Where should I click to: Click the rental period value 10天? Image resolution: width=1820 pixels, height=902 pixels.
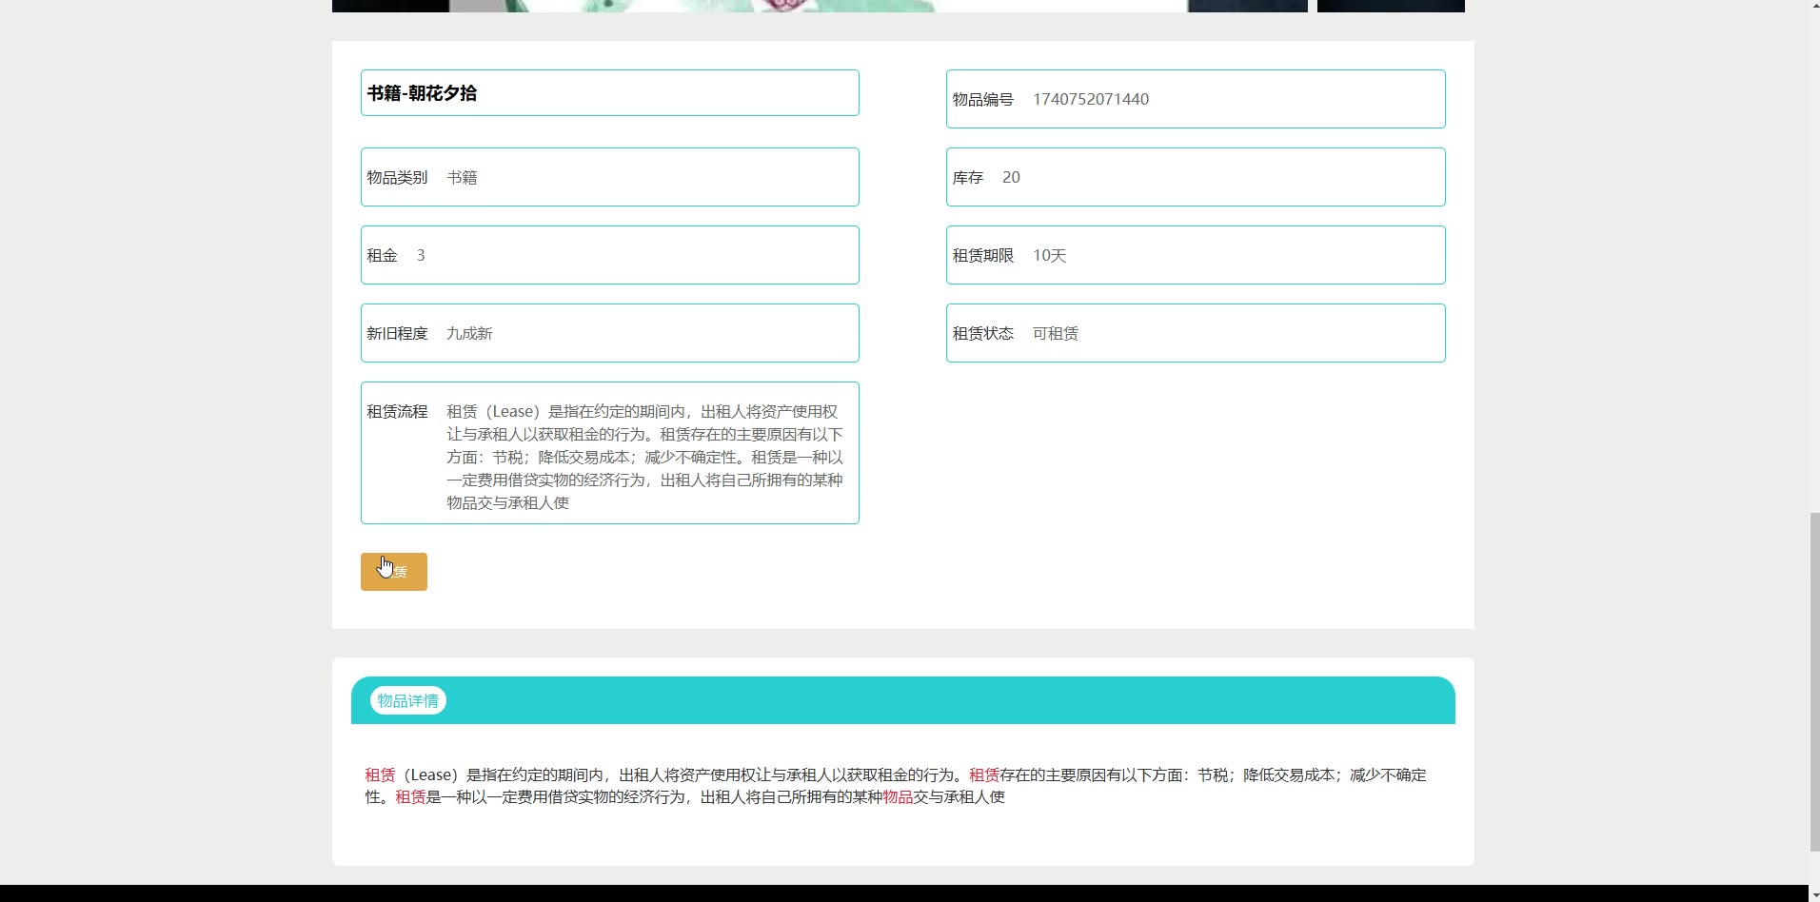pos(1049,256)
